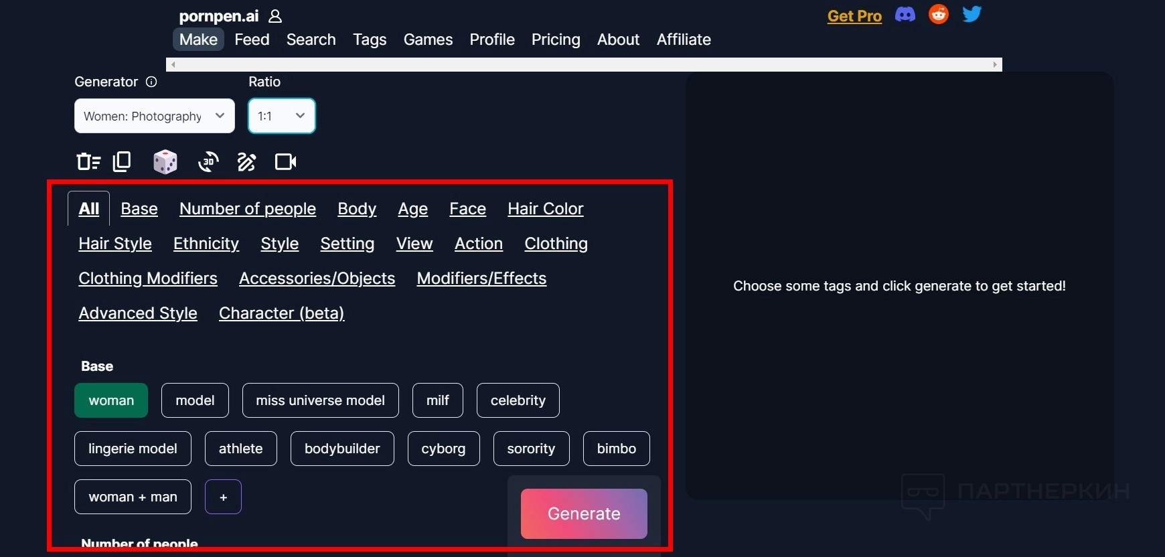Switch to the Modifiers/Effects tab

click(482, 278)
